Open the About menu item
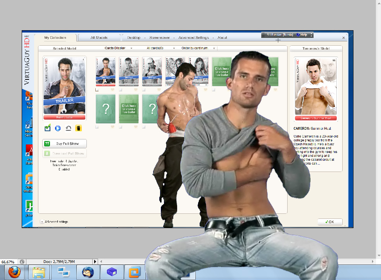 tap(222, 38)
